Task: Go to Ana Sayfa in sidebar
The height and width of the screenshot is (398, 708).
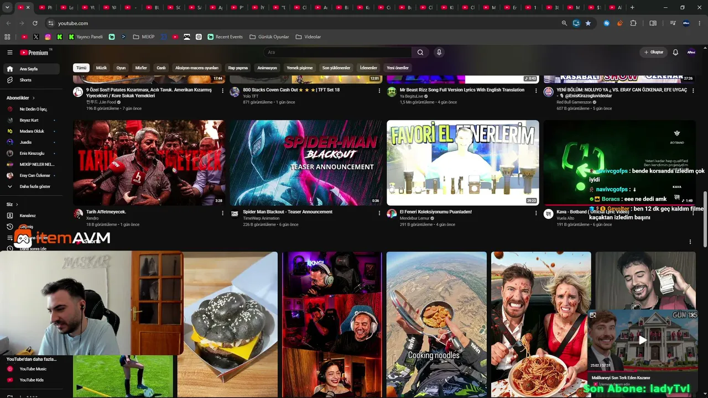Action: [30, 69]
